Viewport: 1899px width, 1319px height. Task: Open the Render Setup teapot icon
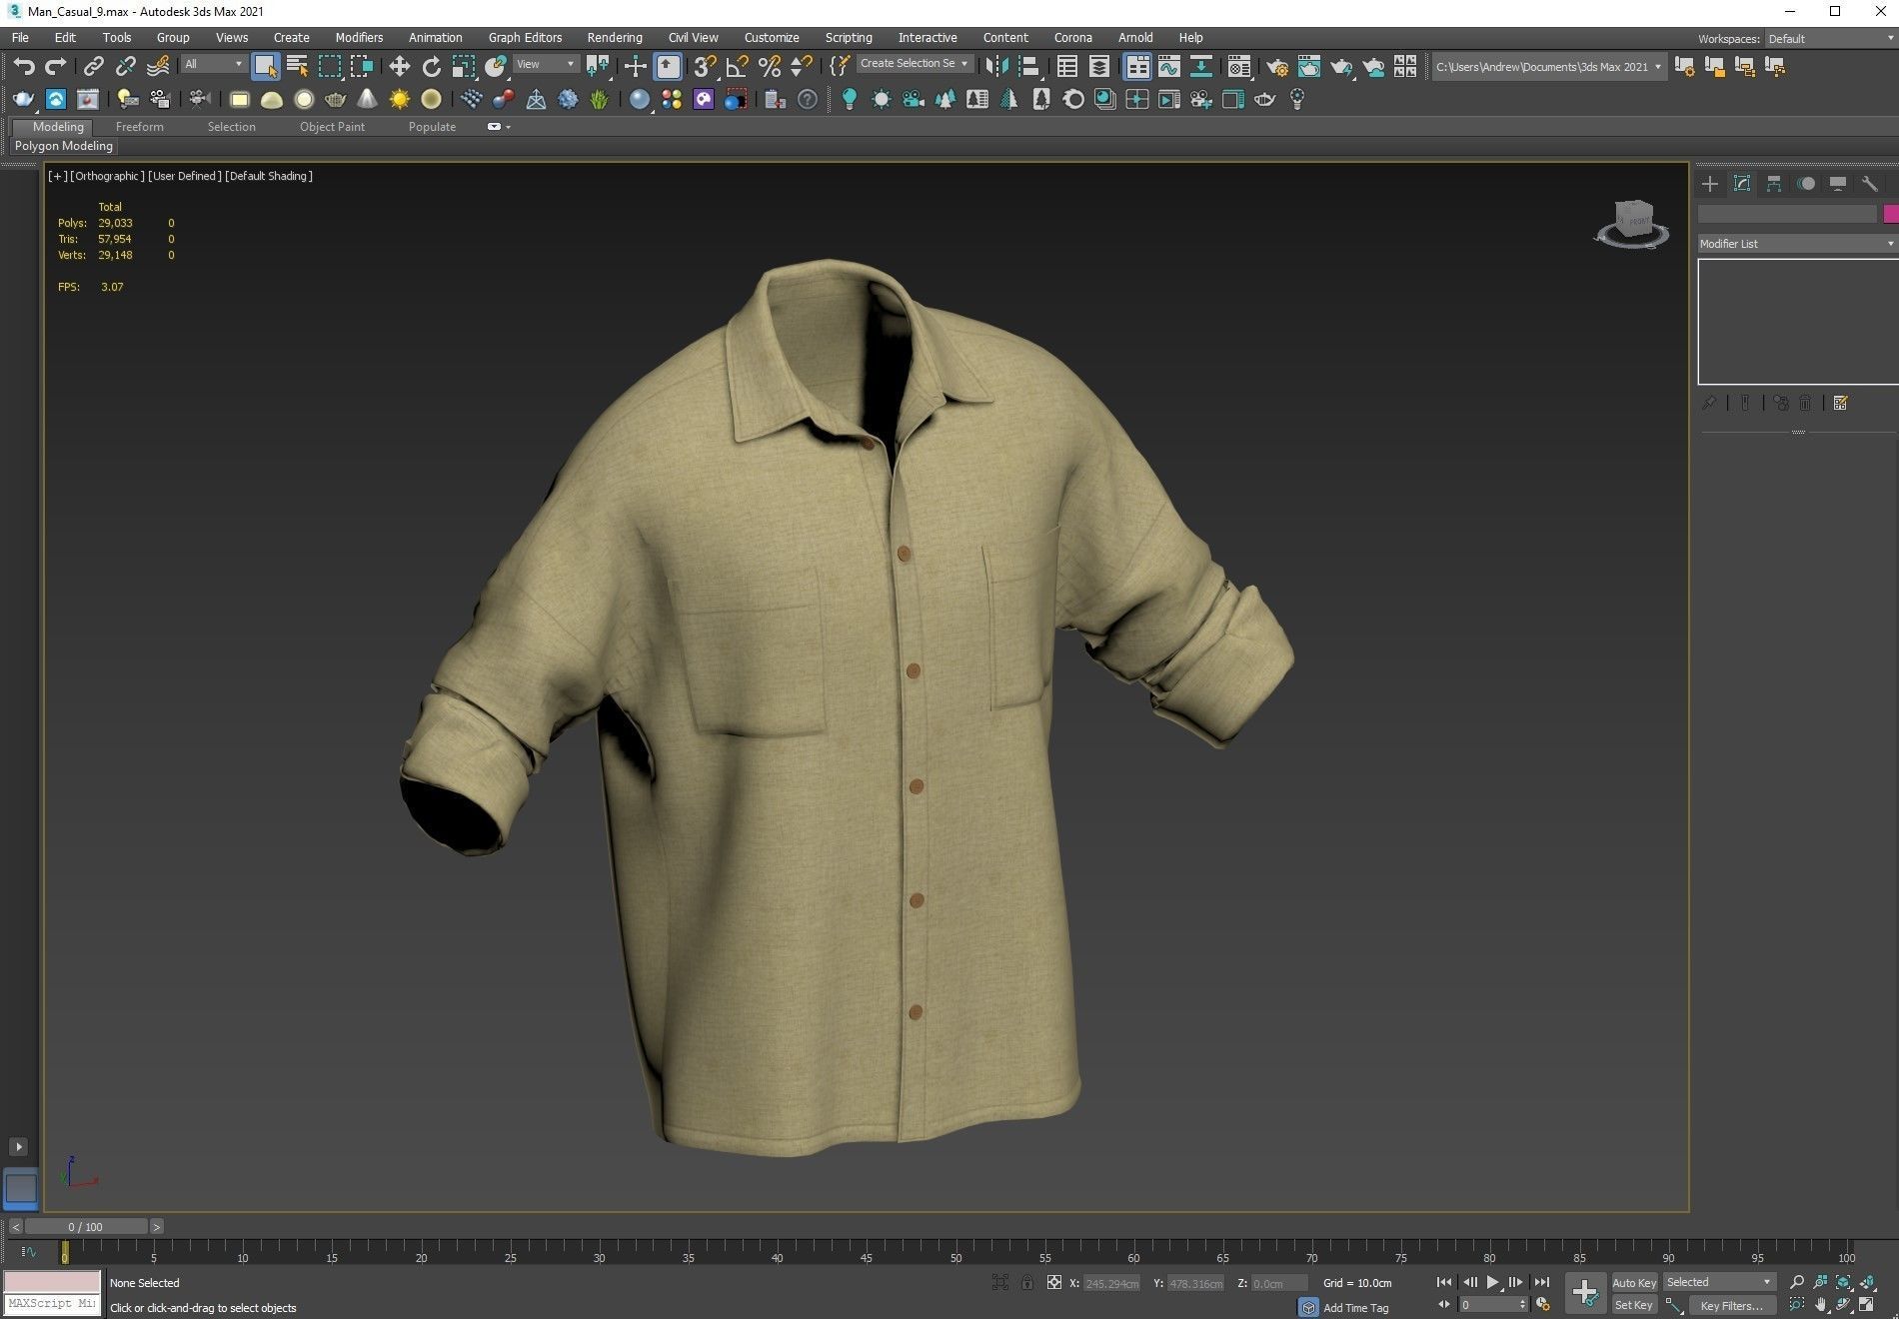pyautogui.click(x=1276, y=67)
